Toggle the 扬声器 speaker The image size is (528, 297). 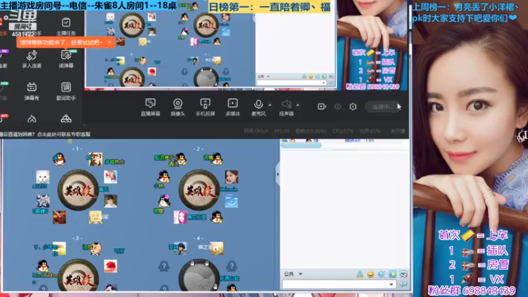tap(286, 108)
